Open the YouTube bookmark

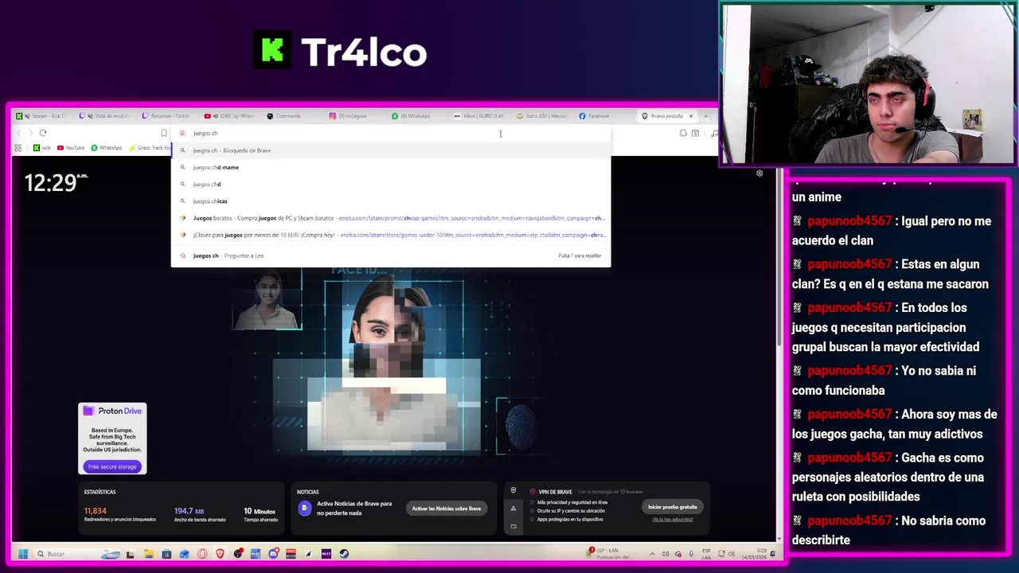pos(71,148)
